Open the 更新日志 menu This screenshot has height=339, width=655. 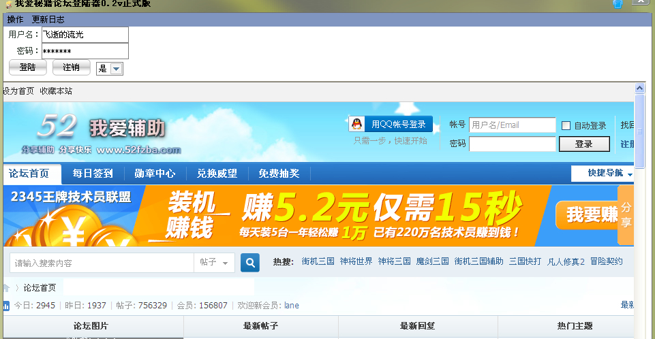(x=48, y=20)
